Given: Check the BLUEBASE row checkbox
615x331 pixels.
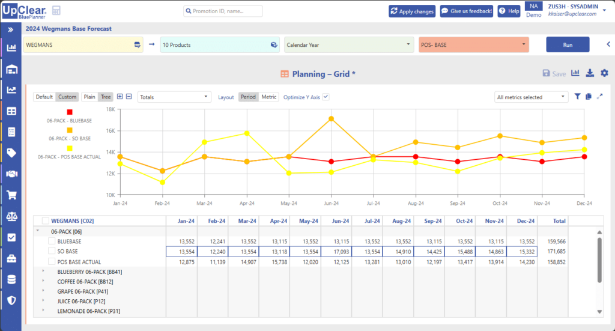Looking at the screenshot, I should (52, 241).
